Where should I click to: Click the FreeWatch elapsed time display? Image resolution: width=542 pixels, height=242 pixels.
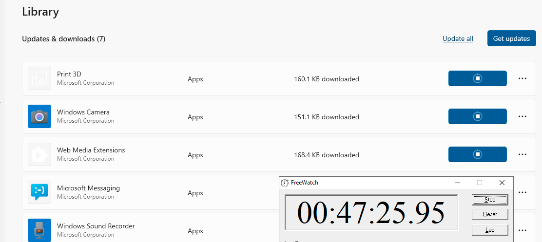click(x=371, y=212)
